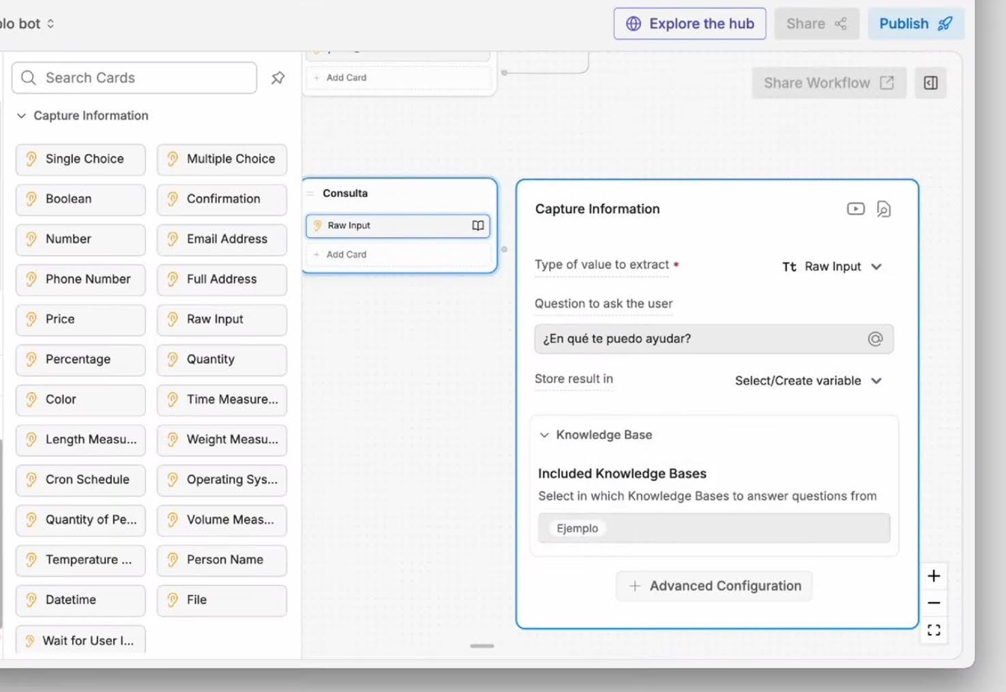Choose the Price card
This screenshot has height=692, width=1006.
click(80, 320)
